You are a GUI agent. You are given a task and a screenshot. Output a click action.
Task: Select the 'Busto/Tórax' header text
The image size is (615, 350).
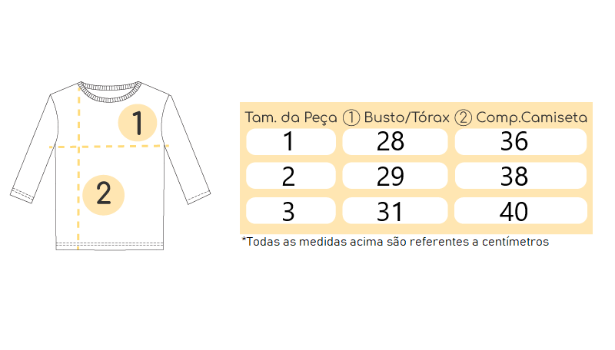coord(407,117)
